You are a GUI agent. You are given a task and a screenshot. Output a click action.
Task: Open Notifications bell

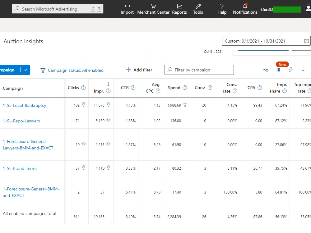[x=245, y=9]
